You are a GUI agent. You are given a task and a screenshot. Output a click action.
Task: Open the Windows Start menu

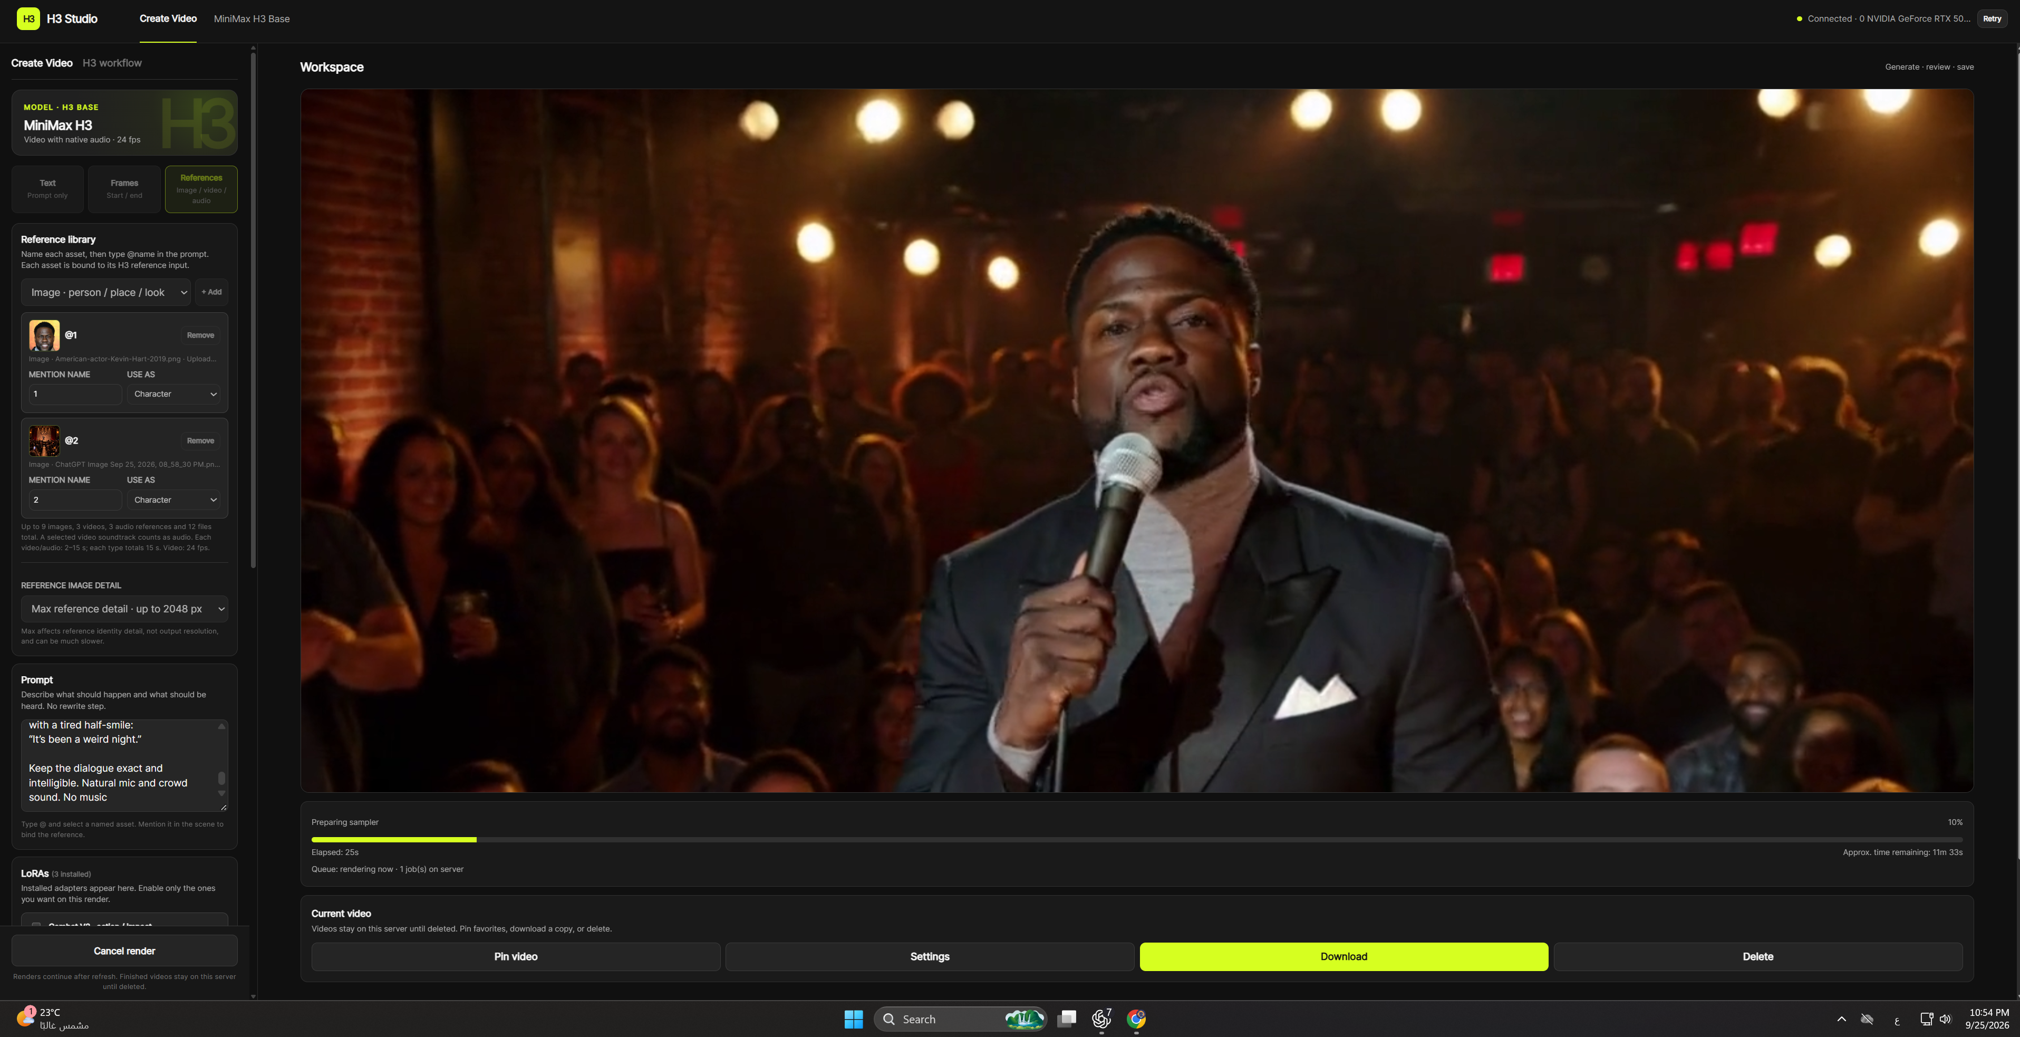[x=853, y=1019]
